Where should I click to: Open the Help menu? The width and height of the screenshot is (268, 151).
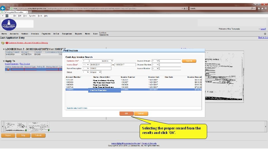point(46,16)
